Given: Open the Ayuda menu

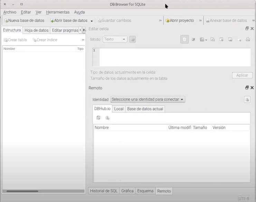Looking at the screenshot, I should pyautogui.click(x=79, y=12).
